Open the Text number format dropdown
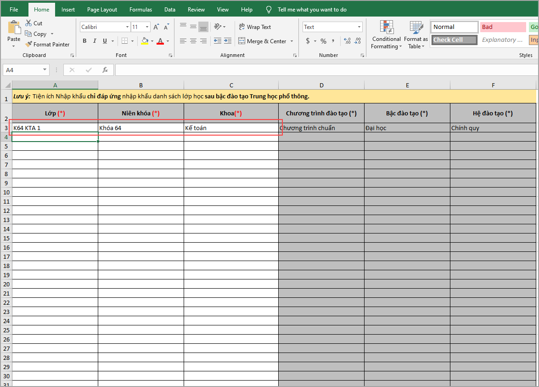The width and height of the screenshot is (539, 387). (x=359, y=27)
